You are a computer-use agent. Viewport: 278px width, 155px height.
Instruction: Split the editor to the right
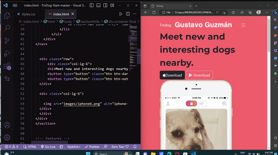click(x=128, y=14)
